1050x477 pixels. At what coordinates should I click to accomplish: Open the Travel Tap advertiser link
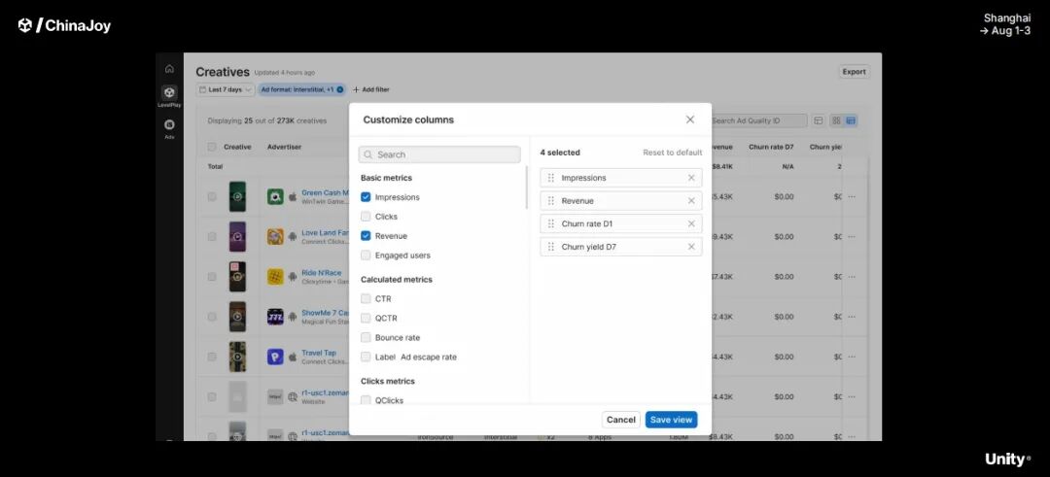[x=319, y=354]
